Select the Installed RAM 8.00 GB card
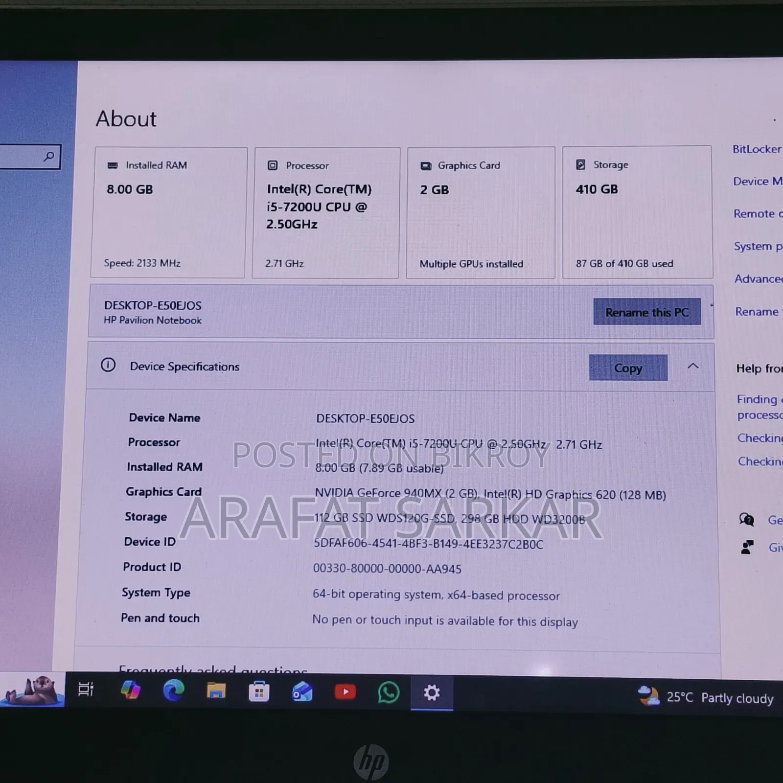This screenshot has width=783, height=783. click(168, 212)
